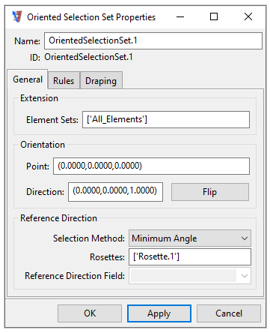
Task: Click the Reference Direction Field label
Action: point(75,276)
